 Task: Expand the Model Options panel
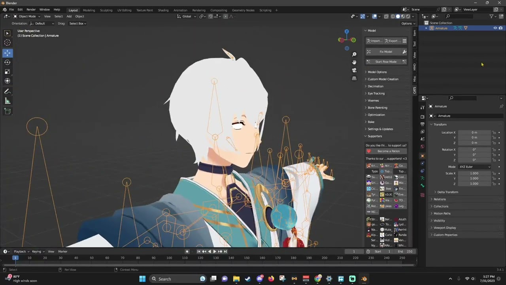coord(377,72)
